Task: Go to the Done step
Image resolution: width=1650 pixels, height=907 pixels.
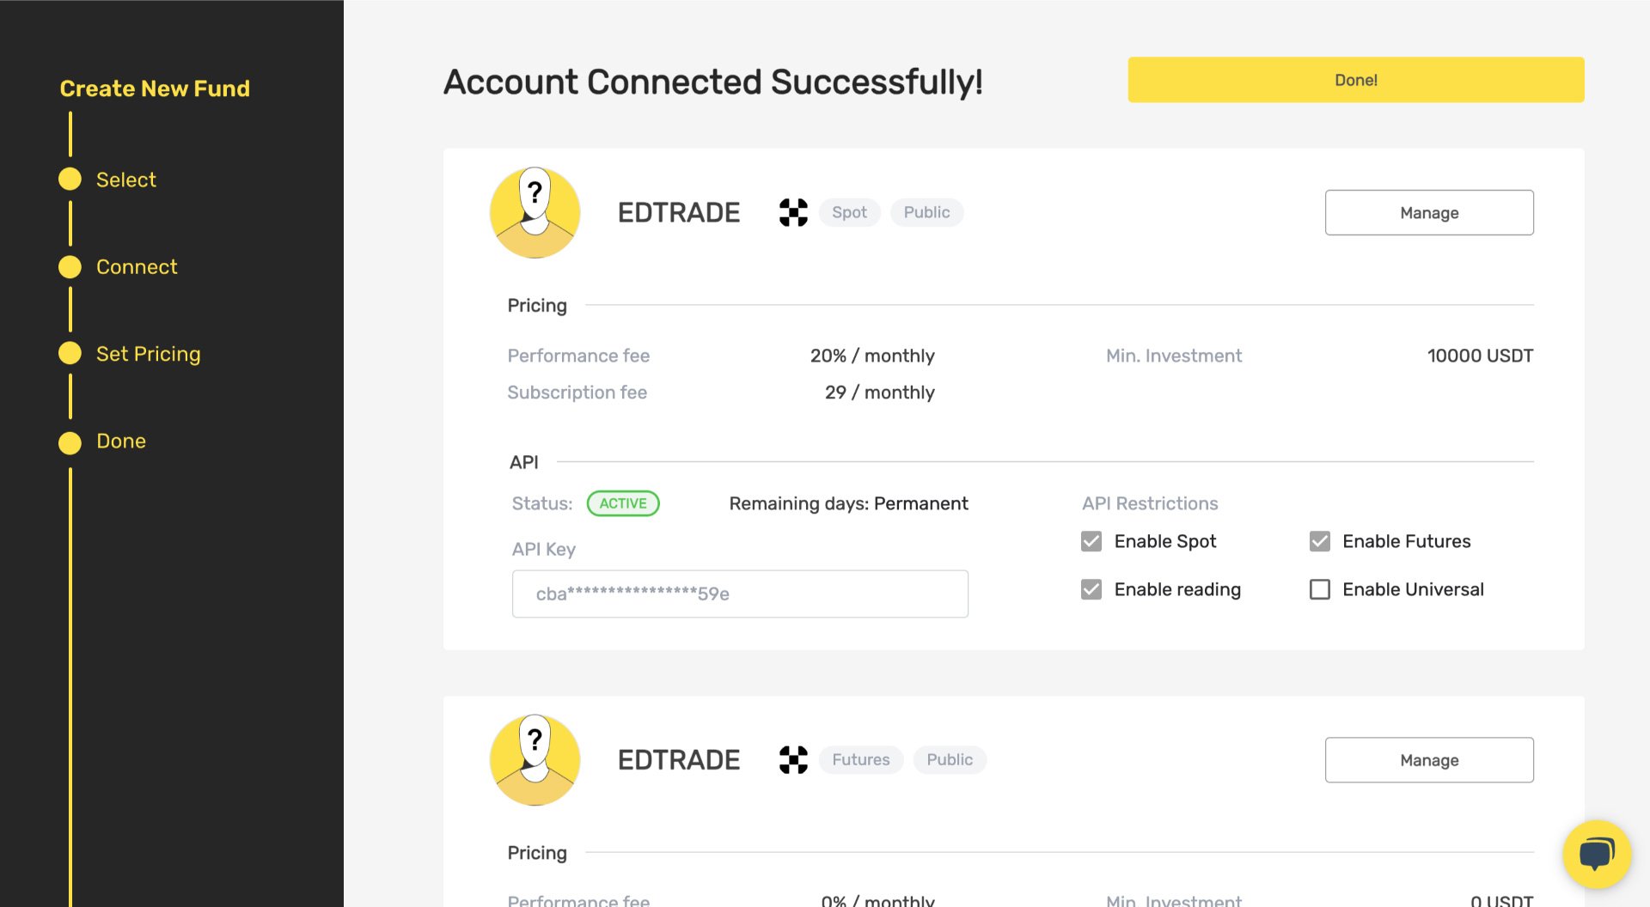Action: (120, 441)
